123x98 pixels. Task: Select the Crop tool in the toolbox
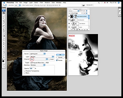(4, 21)
